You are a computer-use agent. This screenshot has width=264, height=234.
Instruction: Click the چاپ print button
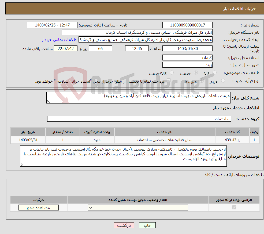147,225
